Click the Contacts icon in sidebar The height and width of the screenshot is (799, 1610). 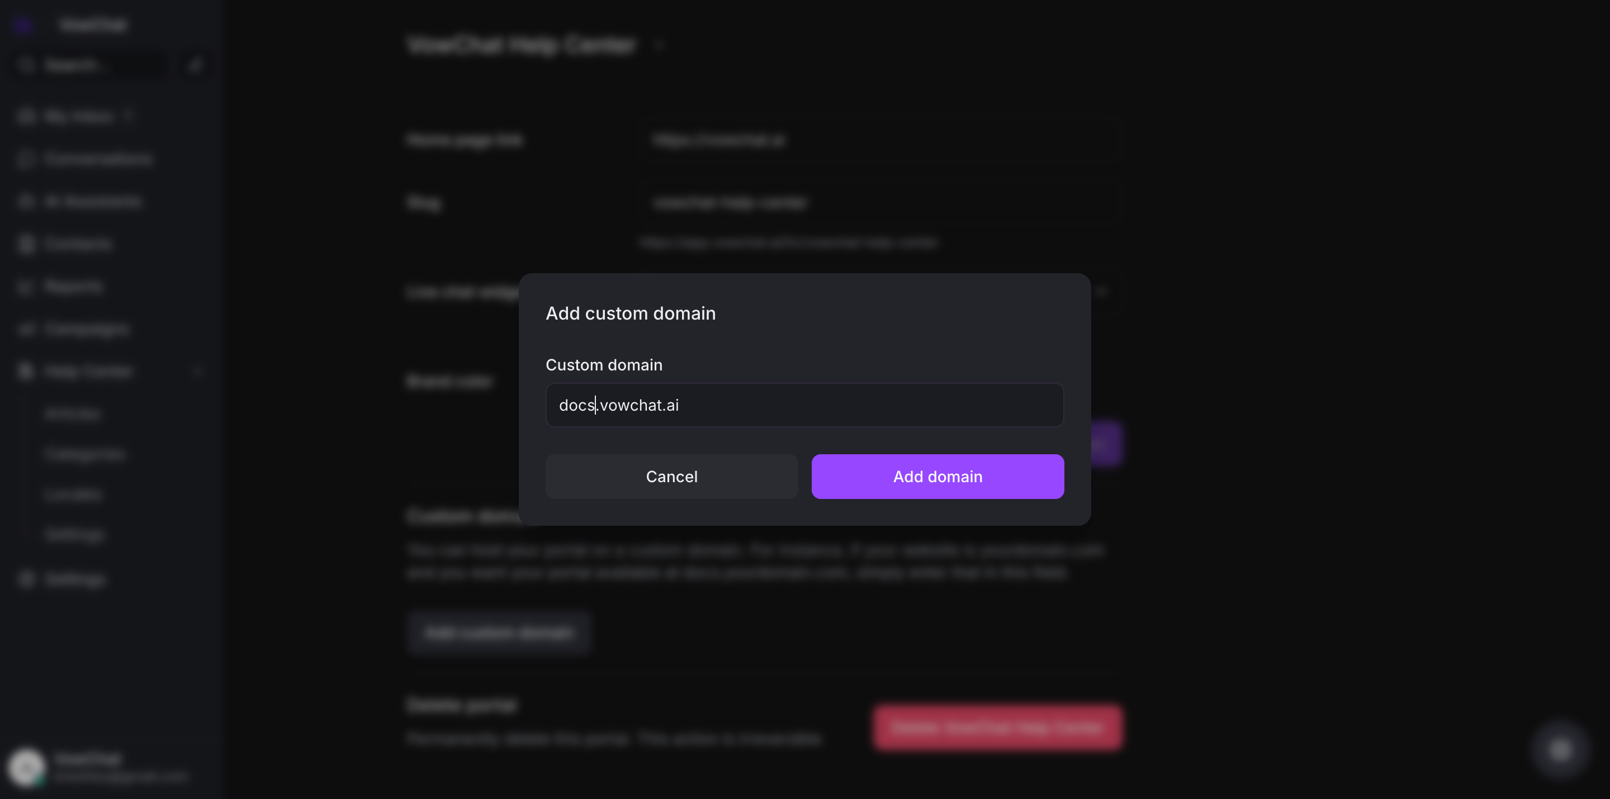pos(26,244)
